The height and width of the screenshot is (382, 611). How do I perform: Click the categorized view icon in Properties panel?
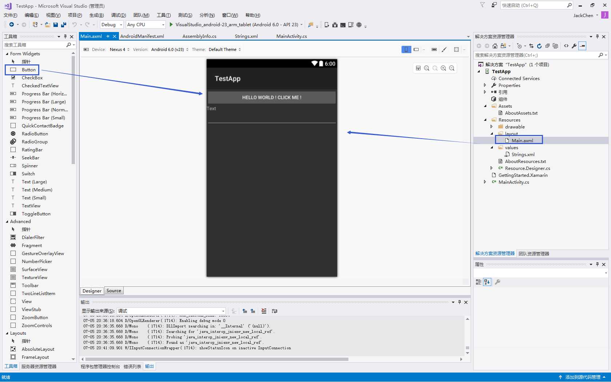(479, 282)
